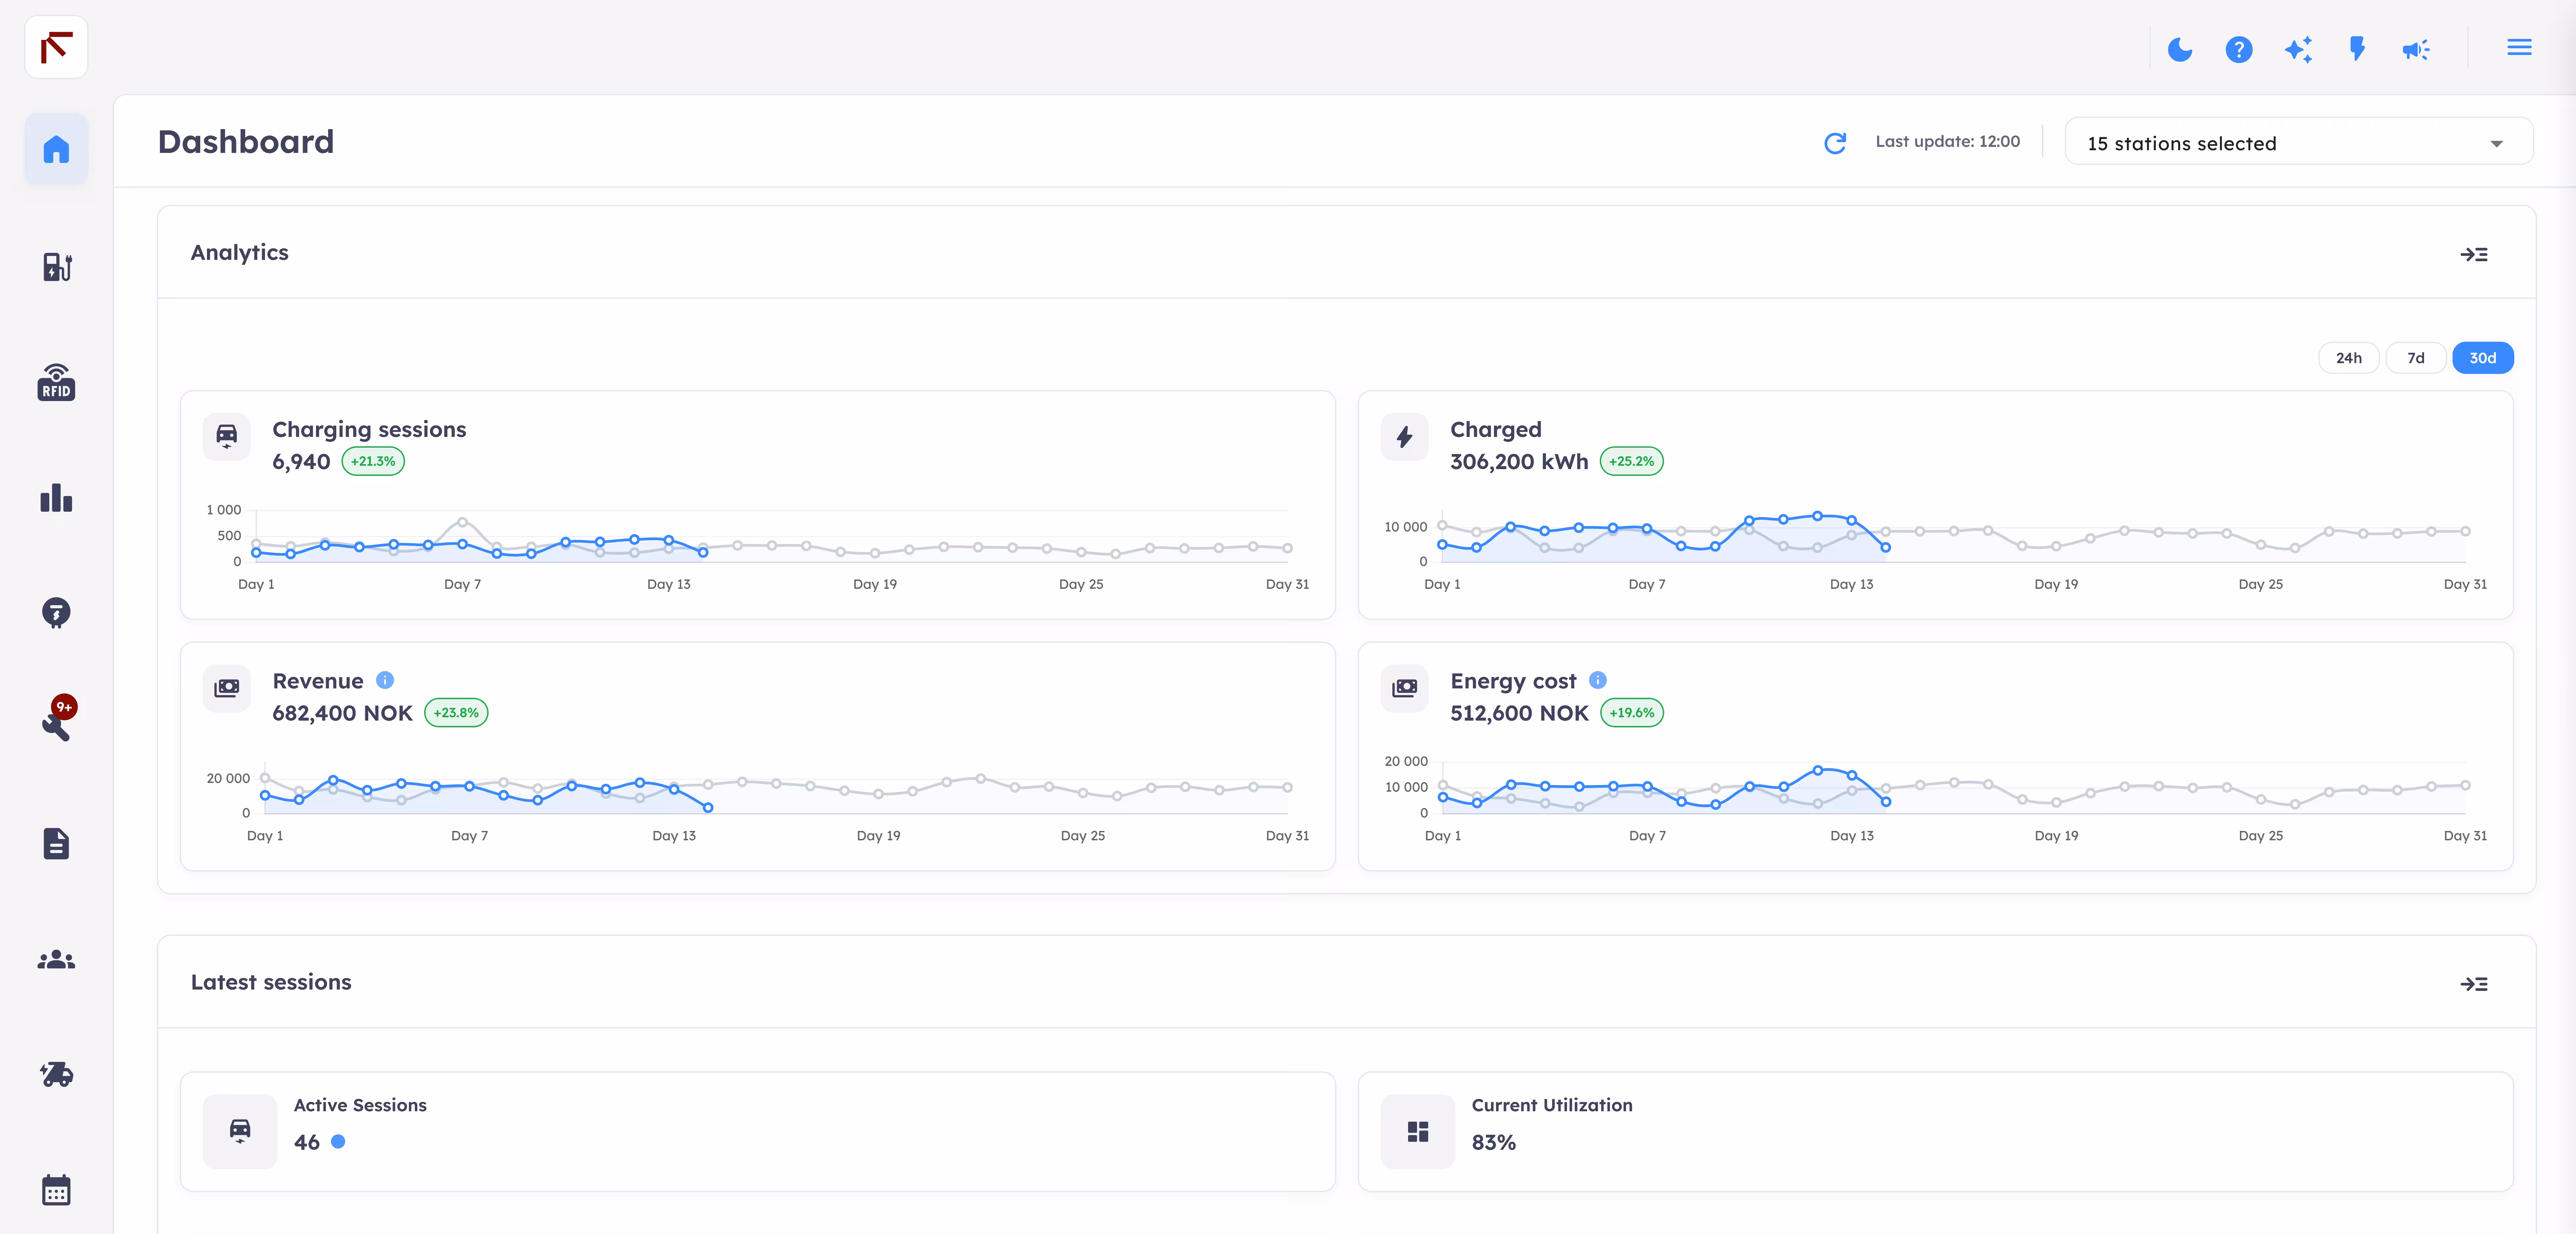2576x1234 pixels.
Task: Click the Revenue card title
Action: click(318, 681)
